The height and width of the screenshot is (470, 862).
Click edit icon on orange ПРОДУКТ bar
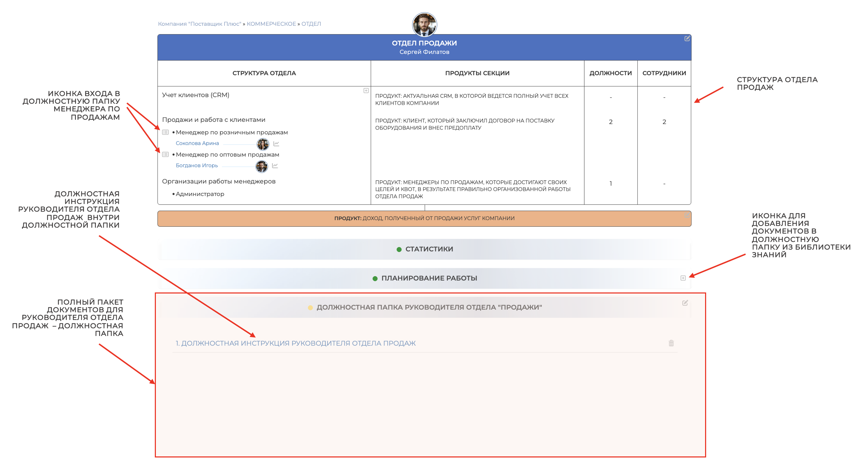tap(687, 216)
